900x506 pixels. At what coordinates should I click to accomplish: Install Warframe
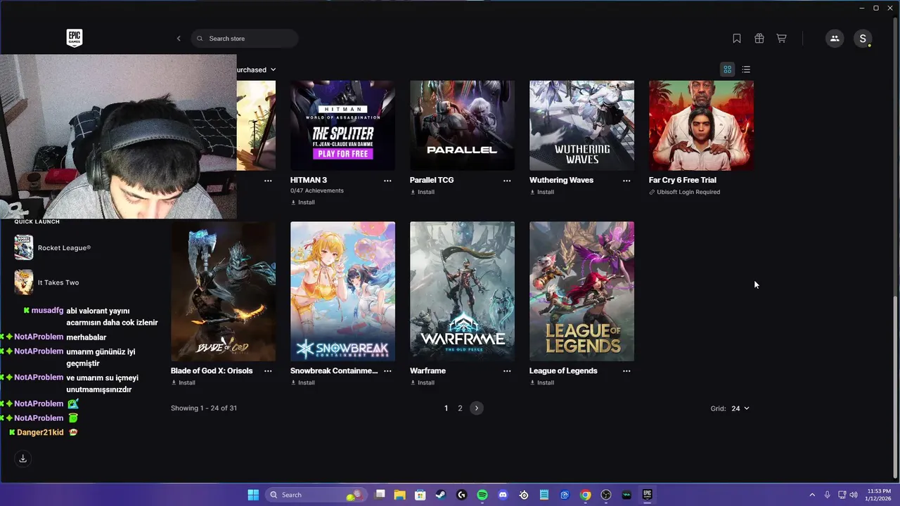click(423, 383)
